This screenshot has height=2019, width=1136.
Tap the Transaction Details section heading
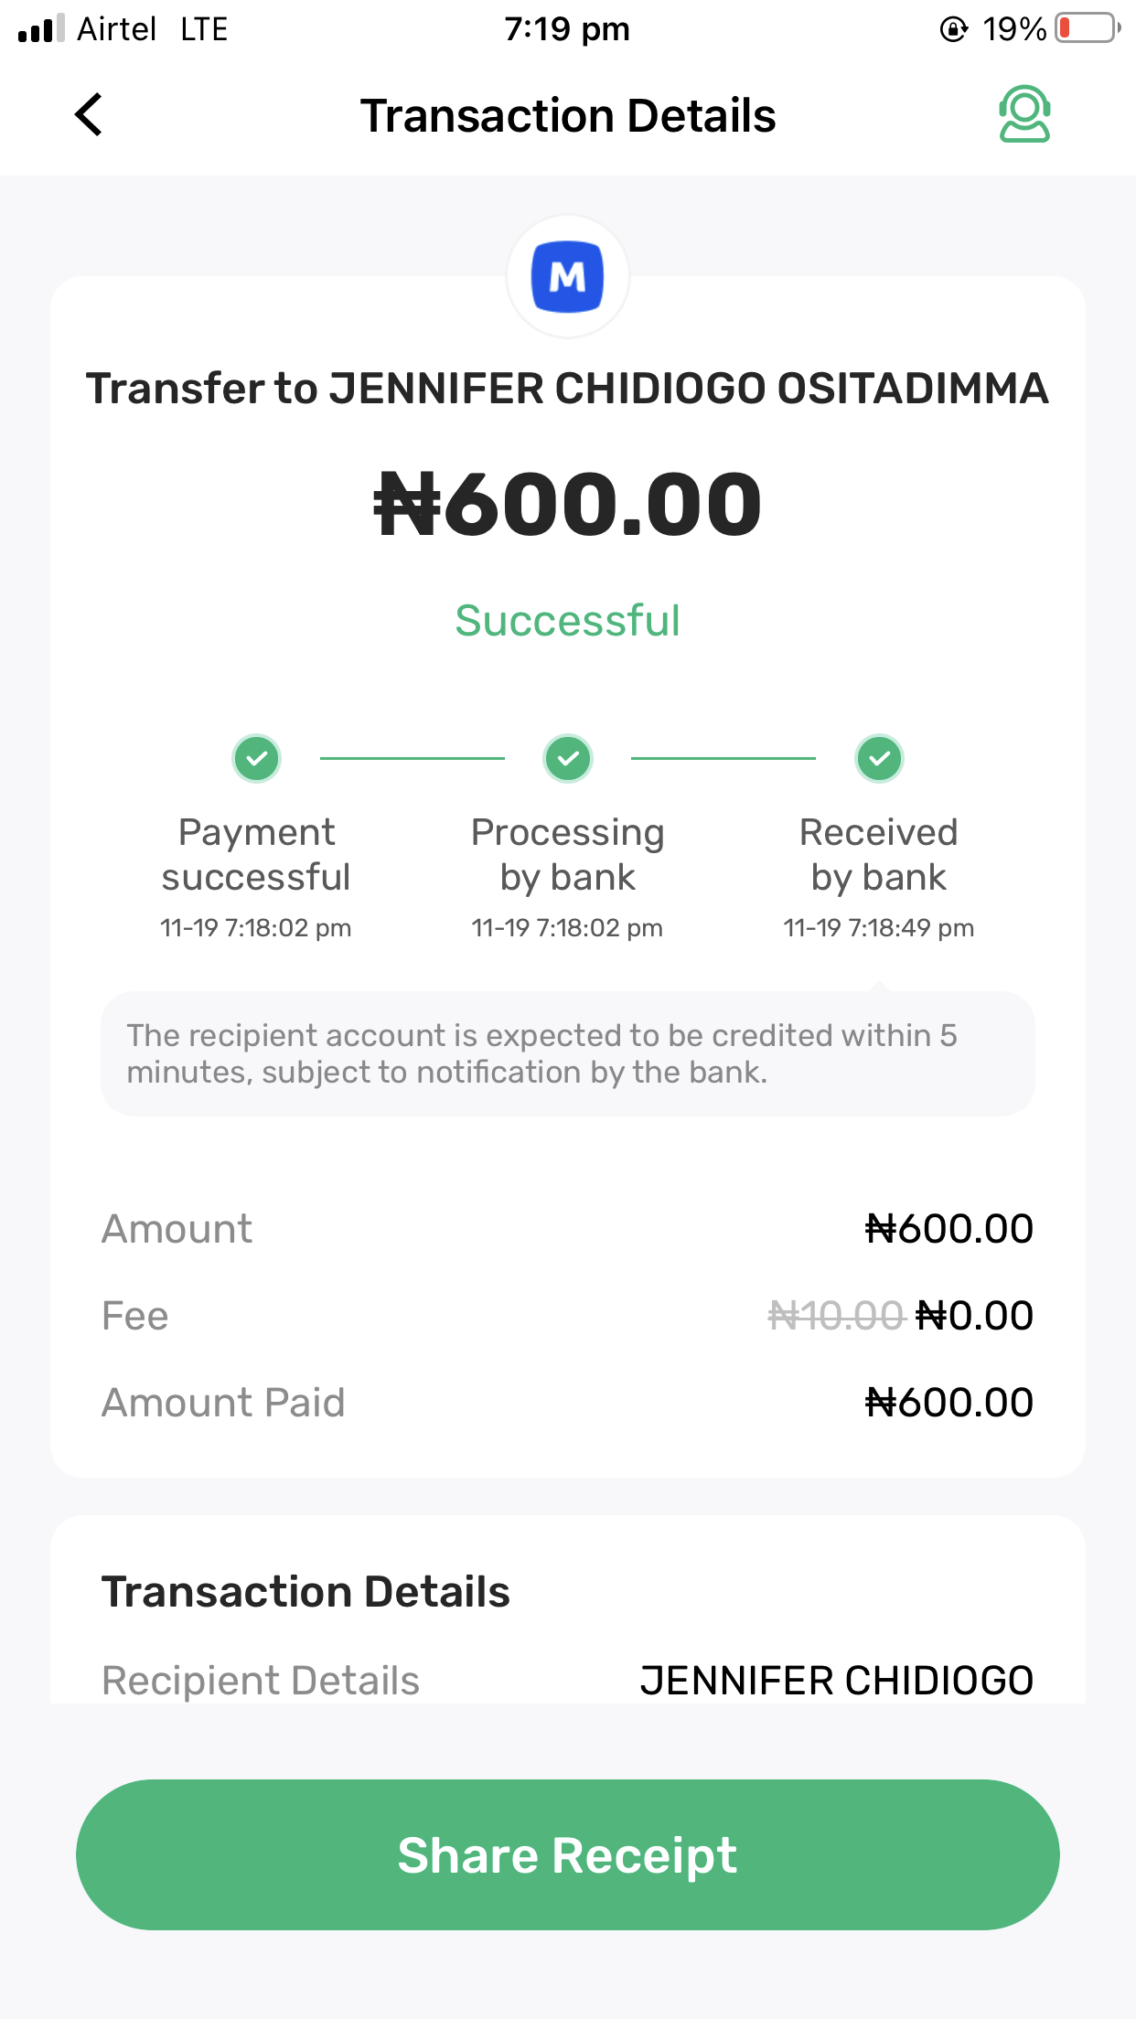(305, 1592)
